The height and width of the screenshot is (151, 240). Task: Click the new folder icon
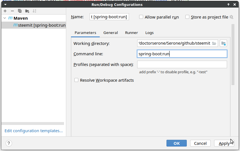point(27,11)
